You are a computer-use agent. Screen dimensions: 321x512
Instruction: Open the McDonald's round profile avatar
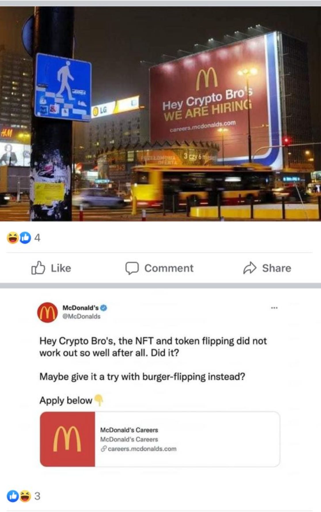[48, 312]
